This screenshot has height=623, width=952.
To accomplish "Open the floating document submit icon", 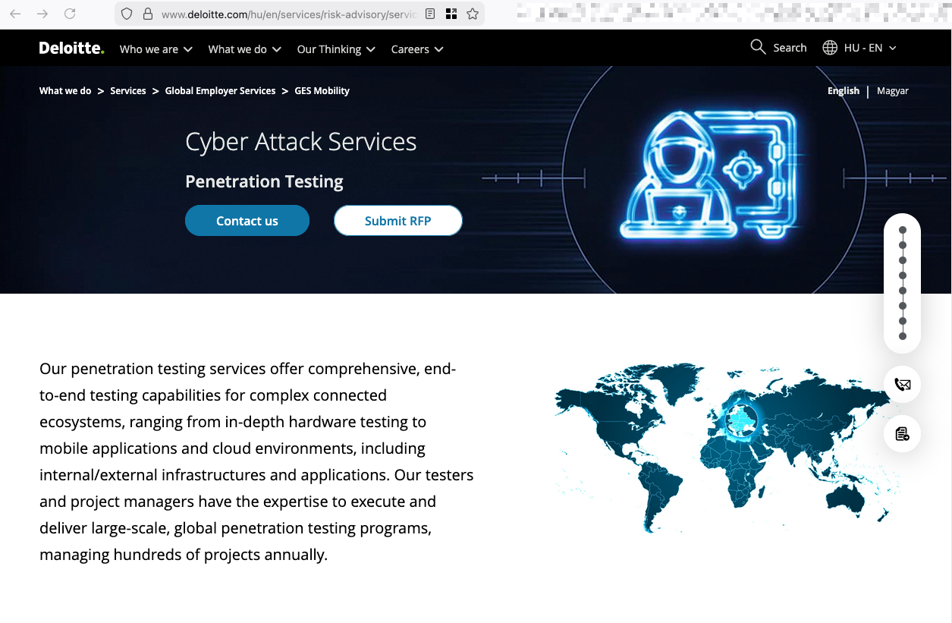I will (902, 434).
